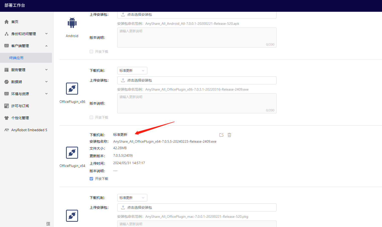
Task: Click the AnyRobot Embedded 5 logo icon
Action: pyautogui.click(x=7, y=130)
